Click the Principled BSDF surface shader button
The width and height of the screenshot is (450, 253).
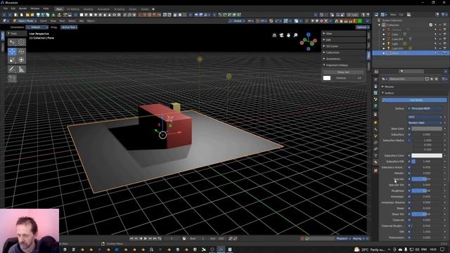pyautogui.click(x=425, y=109)
